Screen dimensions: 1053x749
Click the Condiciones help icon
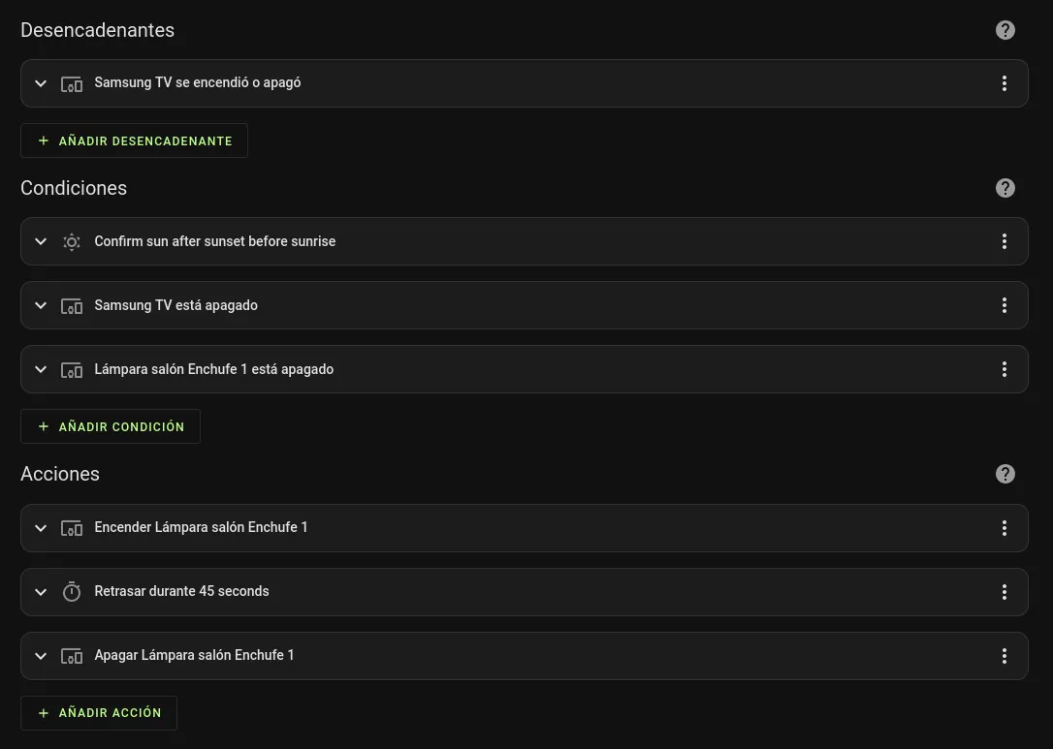tap(1005, 187)
